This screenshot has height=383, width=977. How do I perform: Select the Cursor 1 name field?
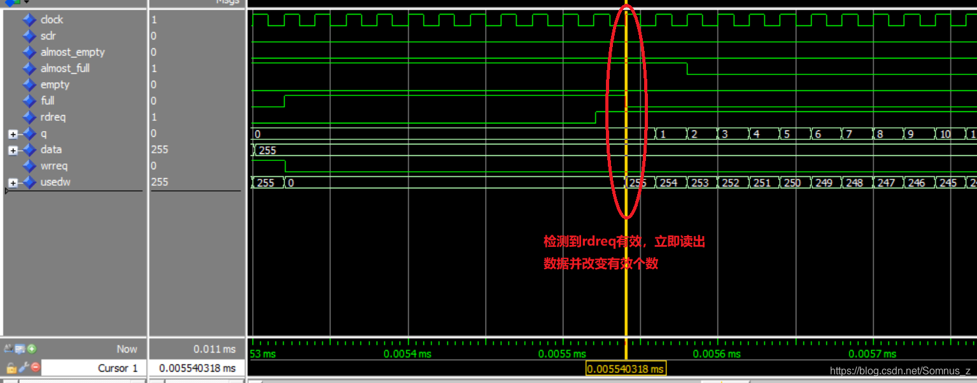coord(94,368)
